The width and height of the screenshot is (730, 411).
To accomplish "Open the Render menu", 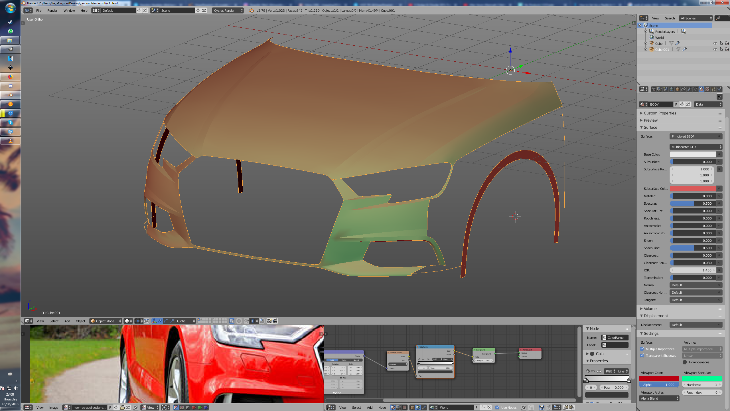I will point(52,11).
